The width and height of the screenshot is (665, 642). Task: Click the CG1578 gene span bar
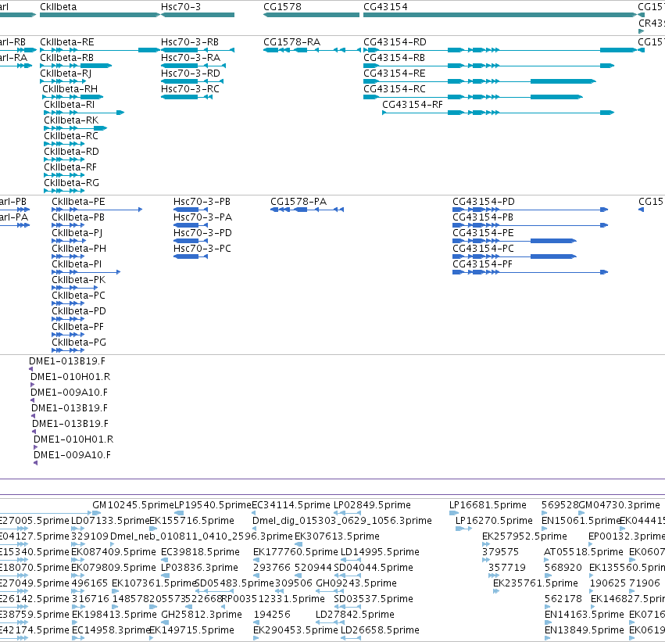pyautogui.click(x=311, y=15)
